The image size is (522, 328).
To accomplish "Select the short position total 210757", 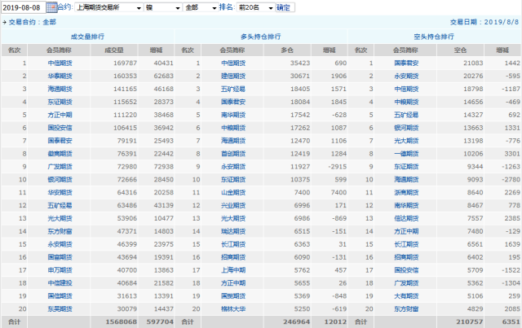I will click(470, 322).
